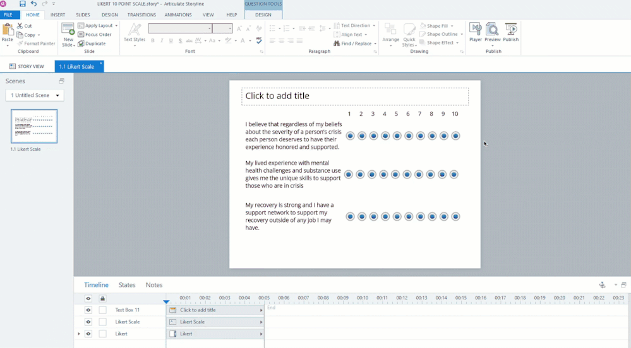Click the Focus Order icon
The height and width of the screenshot is (348, 631).
click(x=81, y=35)
